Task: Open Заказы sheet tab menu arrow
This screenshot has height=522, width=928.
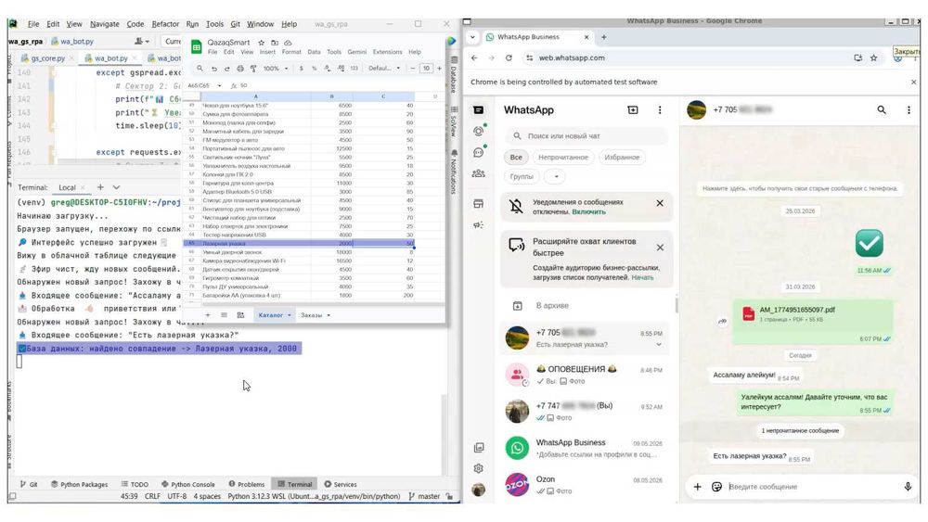Action: click(329, 315)
